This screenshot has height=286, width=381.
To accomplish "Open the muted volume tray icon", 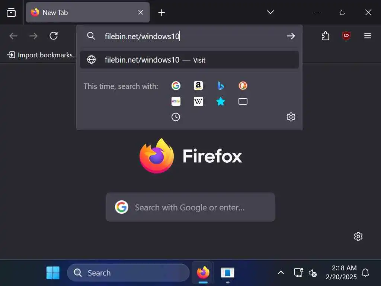I will 313,273.
